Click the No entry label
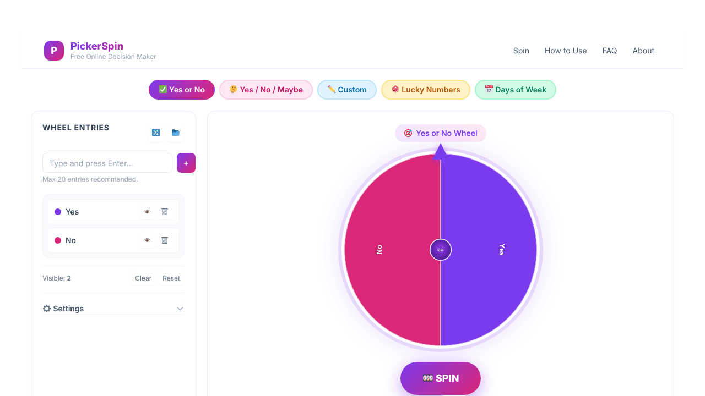 70,240
